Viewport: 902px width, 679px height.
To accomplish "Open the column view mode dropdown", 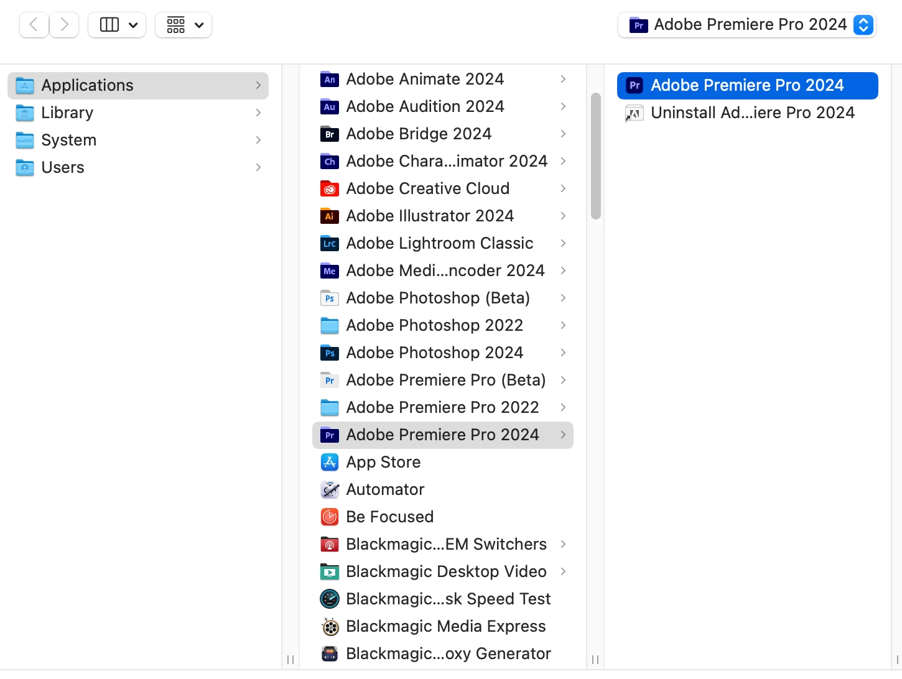I will tap(117, 25).
